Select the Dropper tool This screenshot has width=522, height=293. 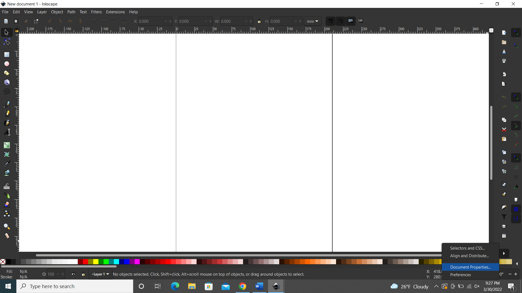[x=7, y=163]
